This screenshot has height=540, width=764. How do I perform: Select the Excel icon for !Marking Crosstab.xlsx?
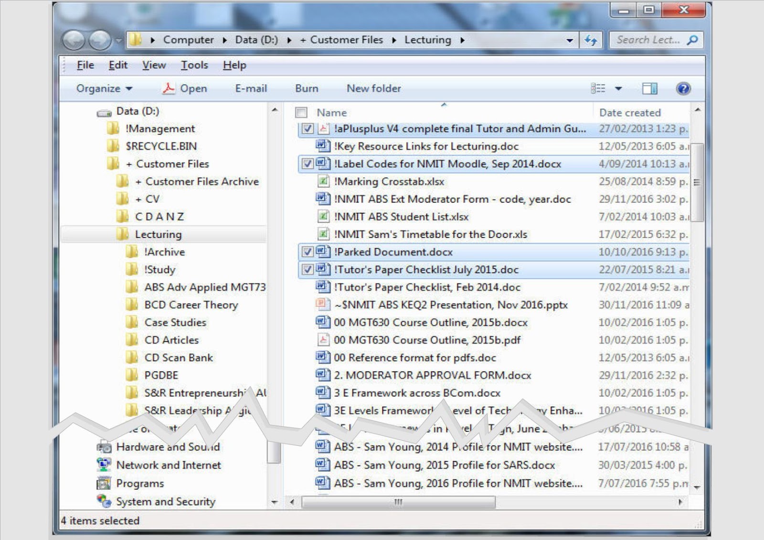point(324,181)
